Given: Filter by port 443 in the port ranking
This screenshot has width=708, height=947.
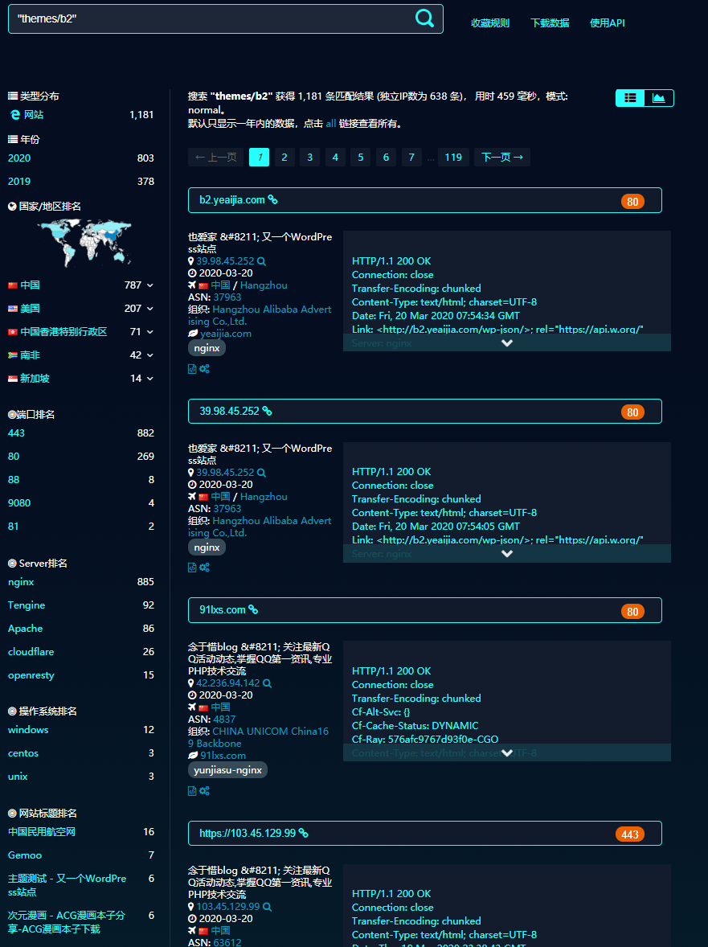Looking at the screenshot, I should point(16,433).
